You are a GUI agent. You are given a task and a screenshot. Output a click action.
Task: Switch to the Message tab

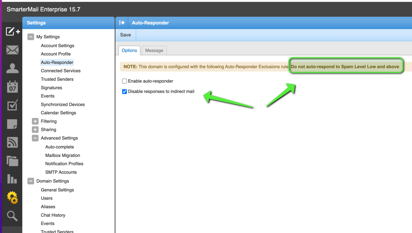(x=154, y=51)
